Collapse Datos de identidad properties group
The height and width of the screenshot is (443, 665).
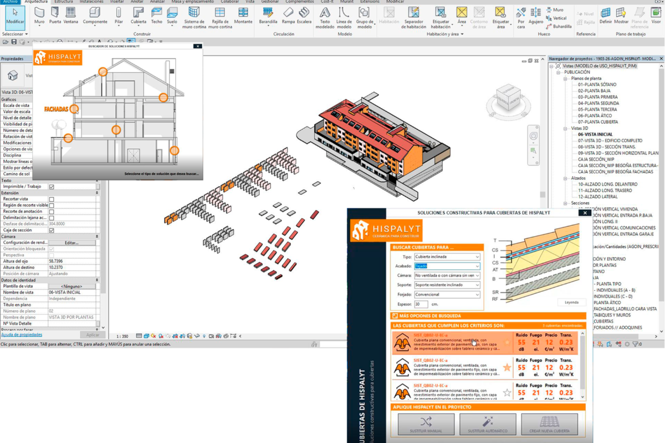point(98,280)
